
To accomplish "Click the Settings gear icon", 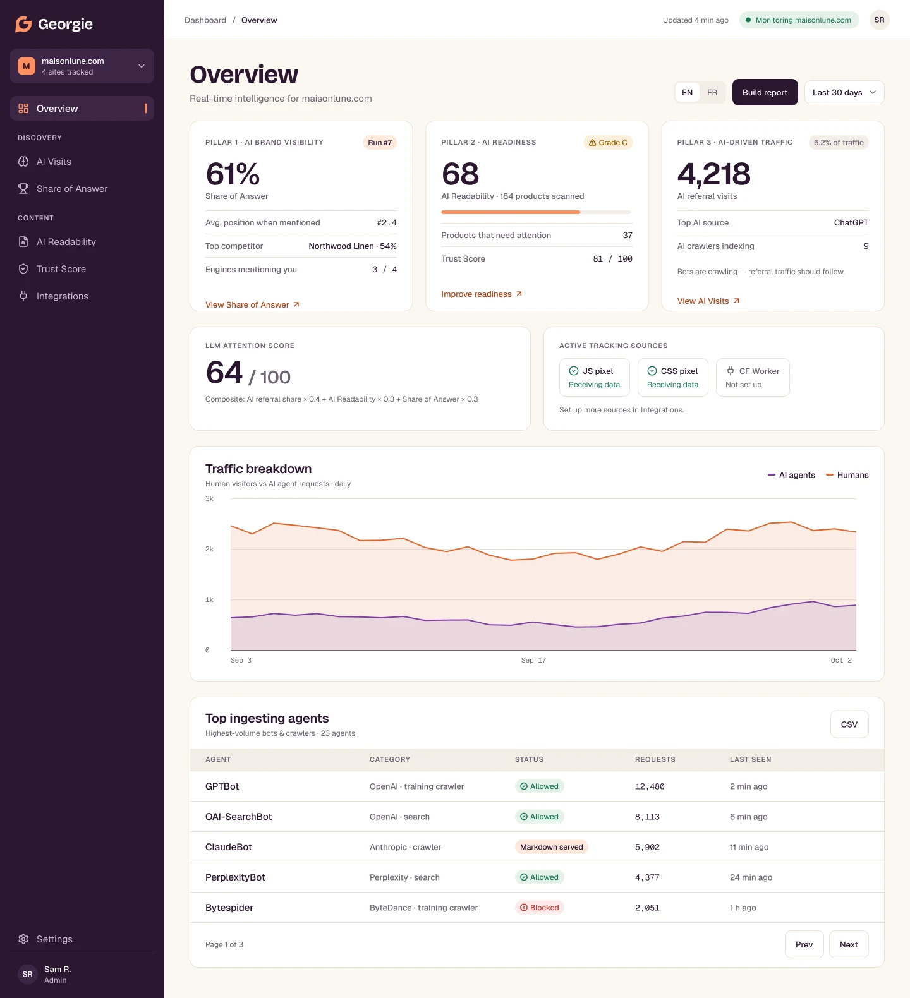I will coord(23,939).
